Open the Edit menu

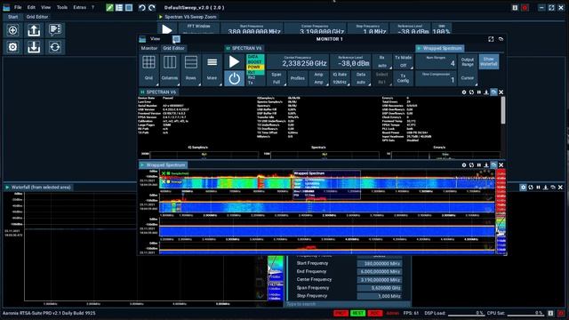(x=31, y=7)
